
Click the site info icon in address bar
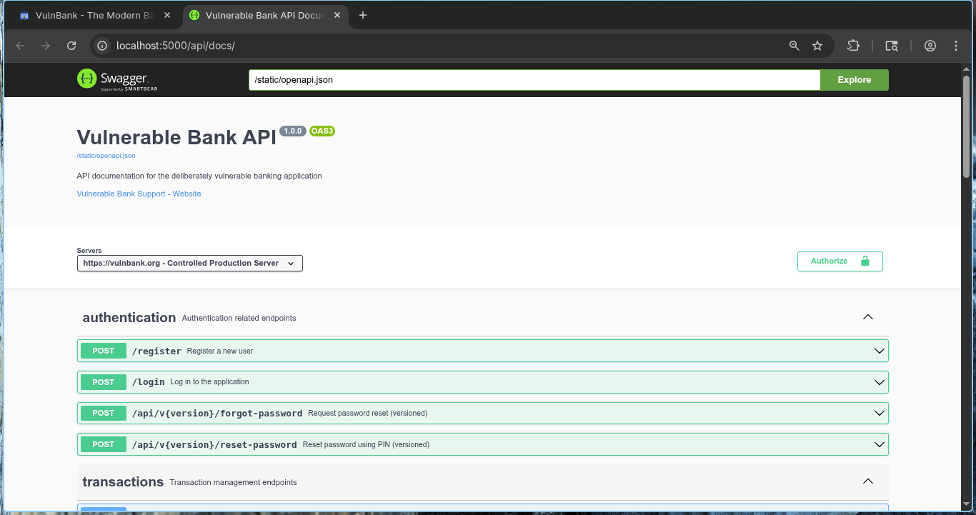pyautogui.click(x=103, y=46)
